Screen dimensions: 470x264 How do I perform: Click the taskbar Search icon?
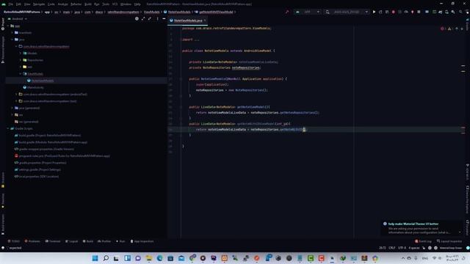(x=106, y=258)
